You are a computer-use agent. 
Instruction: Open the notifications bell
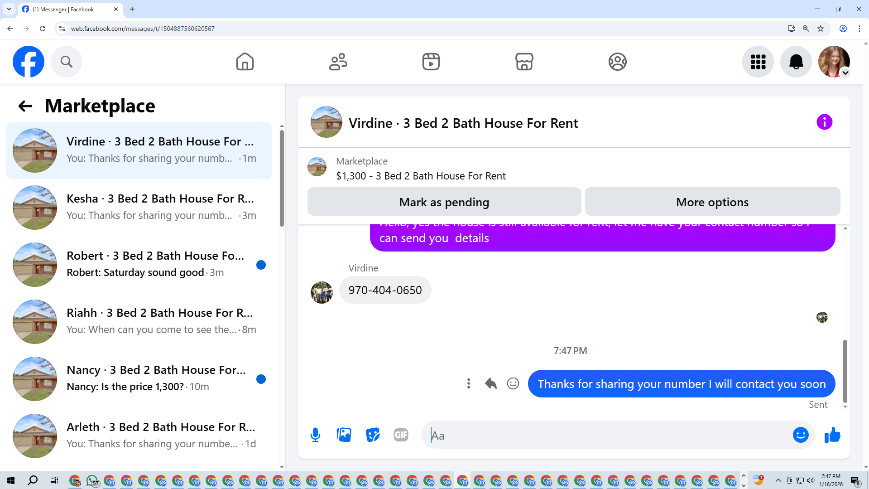click(796, 62)
